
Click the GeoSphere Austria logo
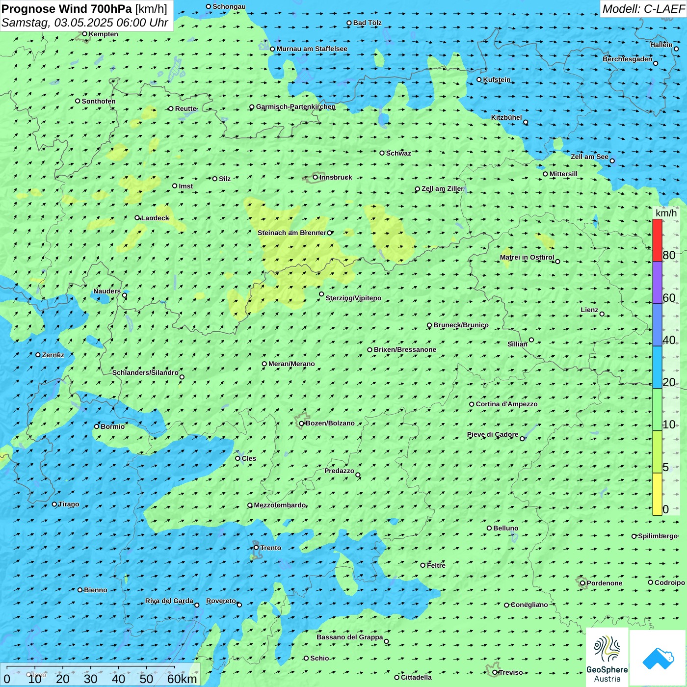coord(607,658)
